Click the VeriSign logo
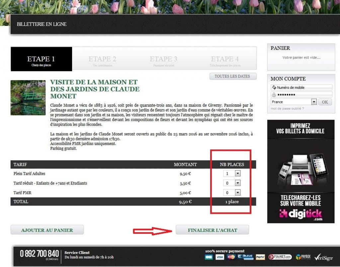 tap(323, 257)
